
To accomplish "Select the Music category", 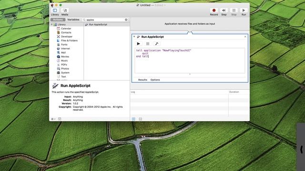I will click(64, 61).
